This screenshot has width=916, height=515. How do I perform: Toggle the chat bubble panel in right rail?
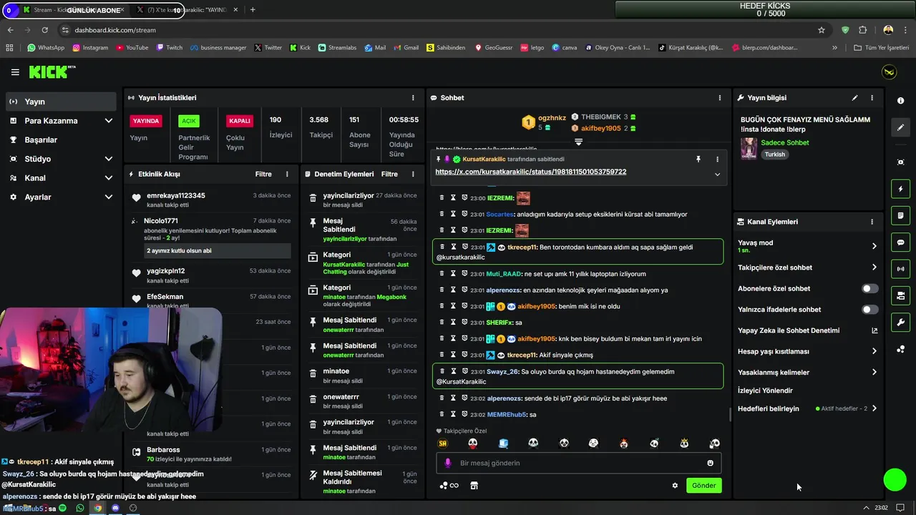tap(900, 242)
